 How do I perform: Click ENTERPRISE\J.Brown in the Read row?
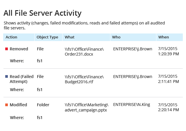tap(133, 77)
